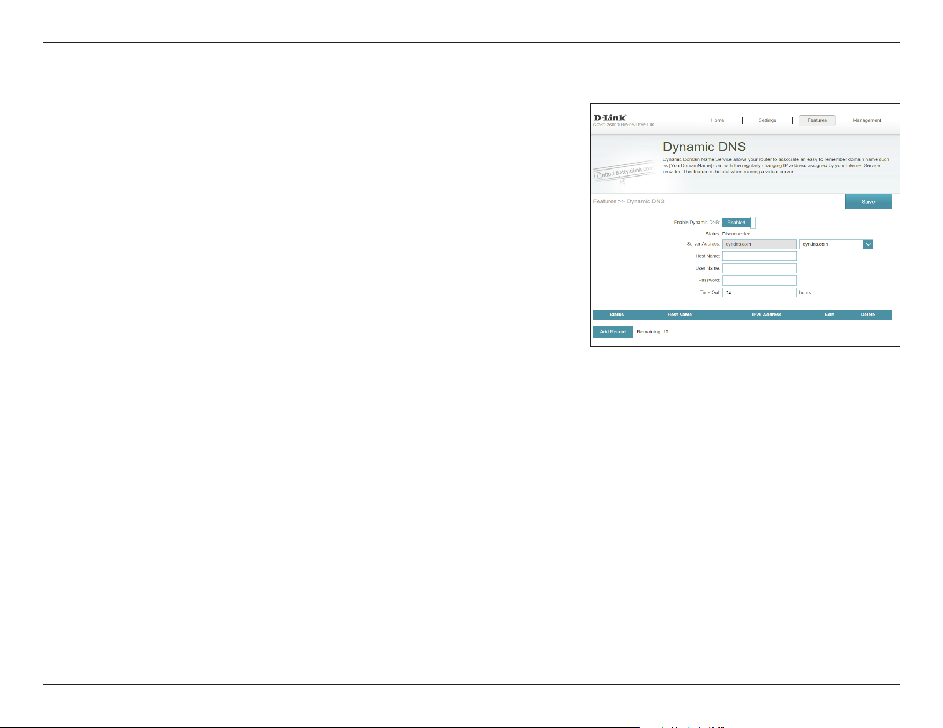This screenshot has height=728, width=943.
Task: Click the Delete column header
Action: pyautogui.click(x=868, y=315)
